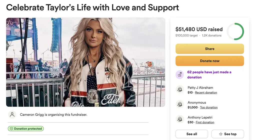Click the star icon on See top
Viewport: 256px width, 140px height.
click(221, 134)
